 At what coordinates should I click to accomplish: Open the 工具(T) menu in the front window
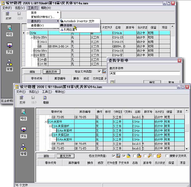pos(47,92)
